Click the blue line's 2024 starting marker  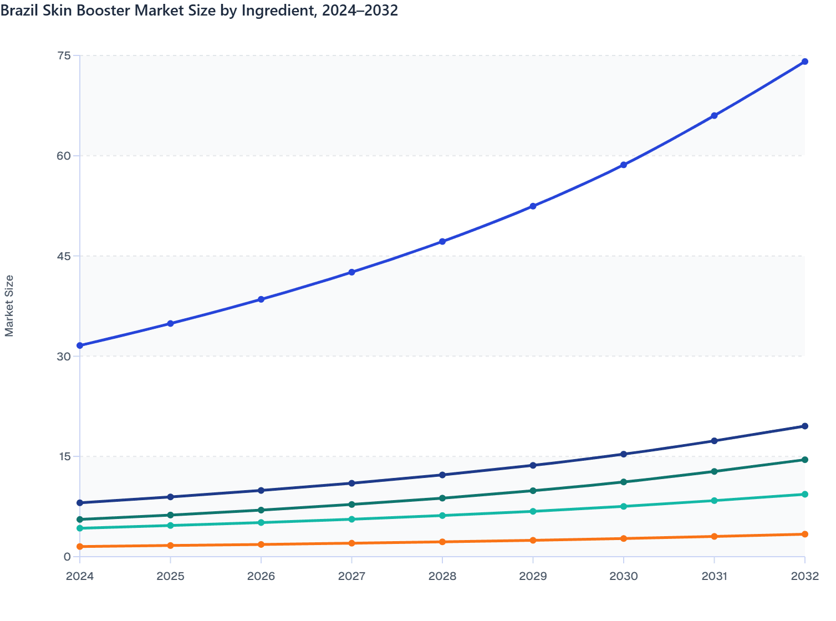click(79, 345)
